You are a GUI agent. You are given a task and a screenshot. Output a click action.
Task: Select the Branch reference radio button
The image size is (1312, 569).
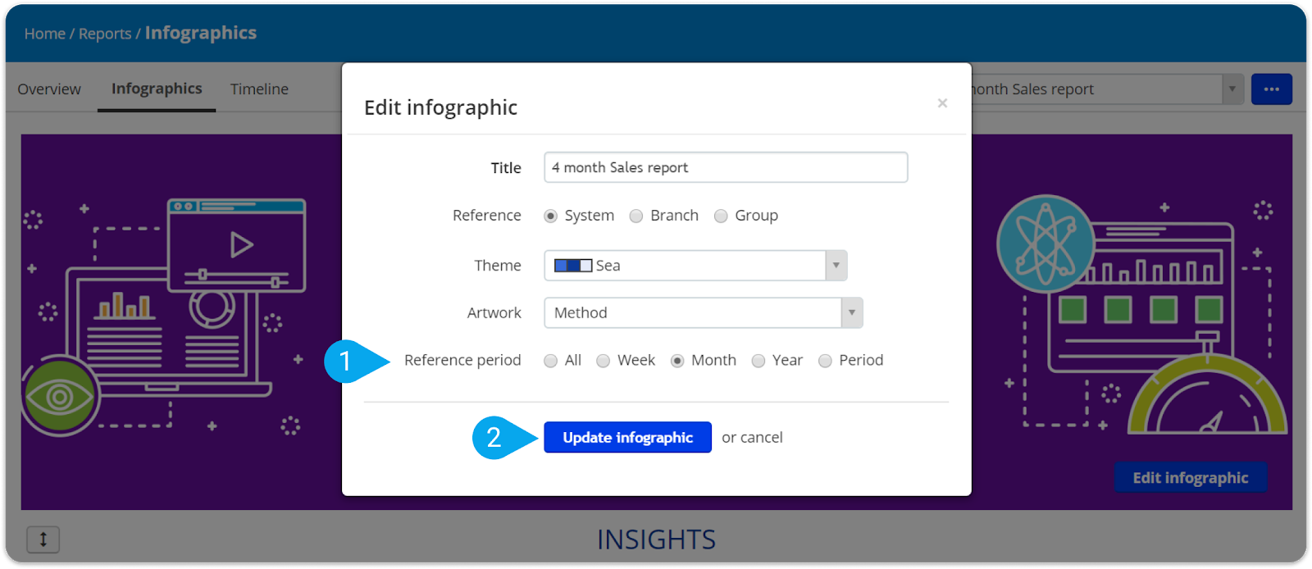coord(636,216)
